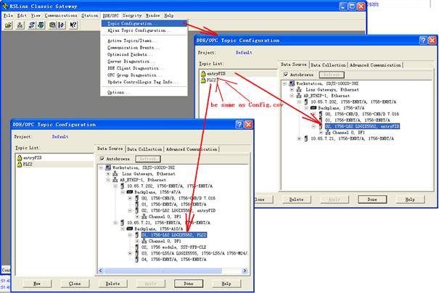Image resolution: width=439 pixels, height=293 pixels.
Task: Click the Open Project folder toolbar icon
Action: 8,25
